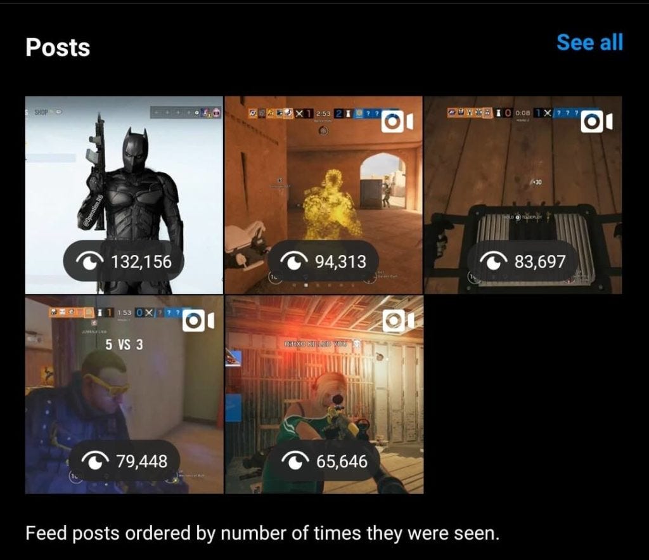Screen dimensions: 649x560
Task: Click the 65,646 view count number
Action: click(x=342, y=461)
